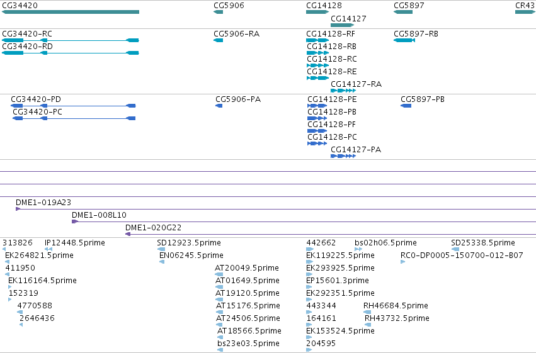Click EST EP15601.3prime
This screenshot has height=353, width=536.
(309, 287)
